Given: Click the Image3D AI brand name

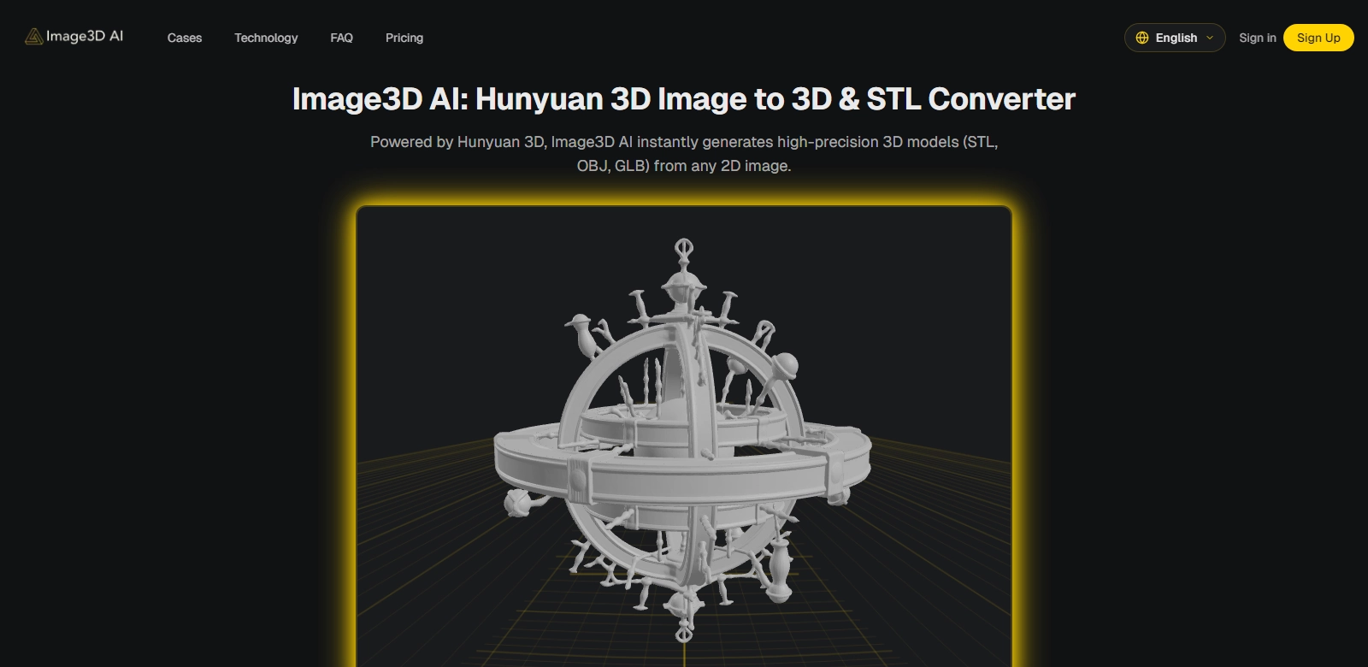Looking at the screenshot, I should click(85, 36).
